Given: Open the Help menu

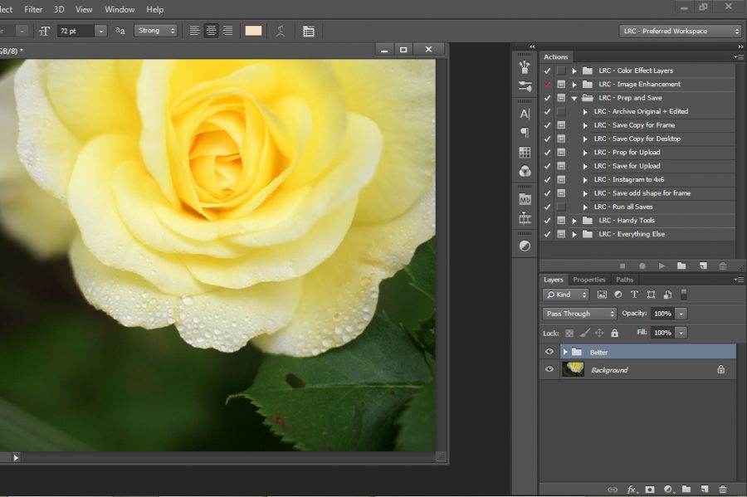Looking at the screenshot, I should tap(155, 9).
